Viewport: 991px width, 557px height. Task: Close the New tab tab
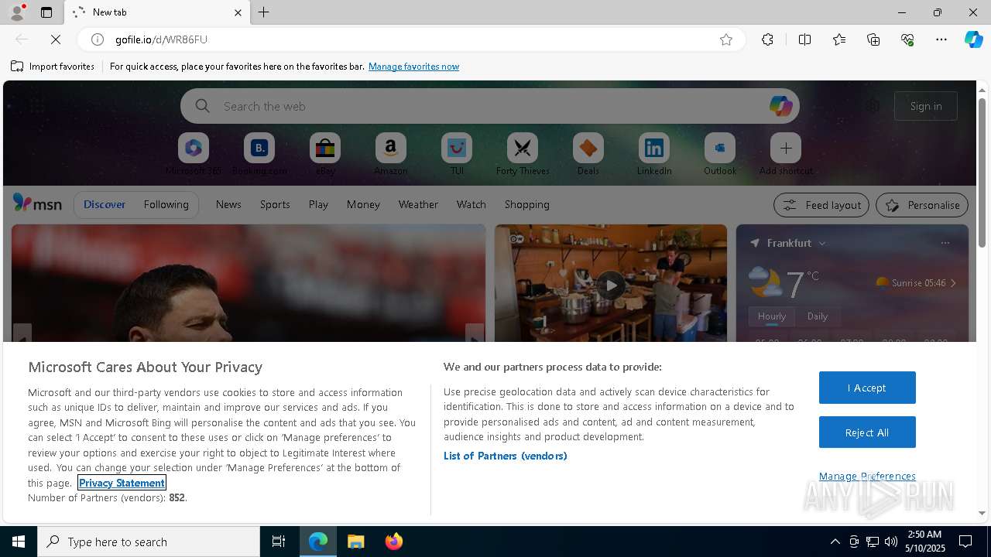tap(238, 12)
